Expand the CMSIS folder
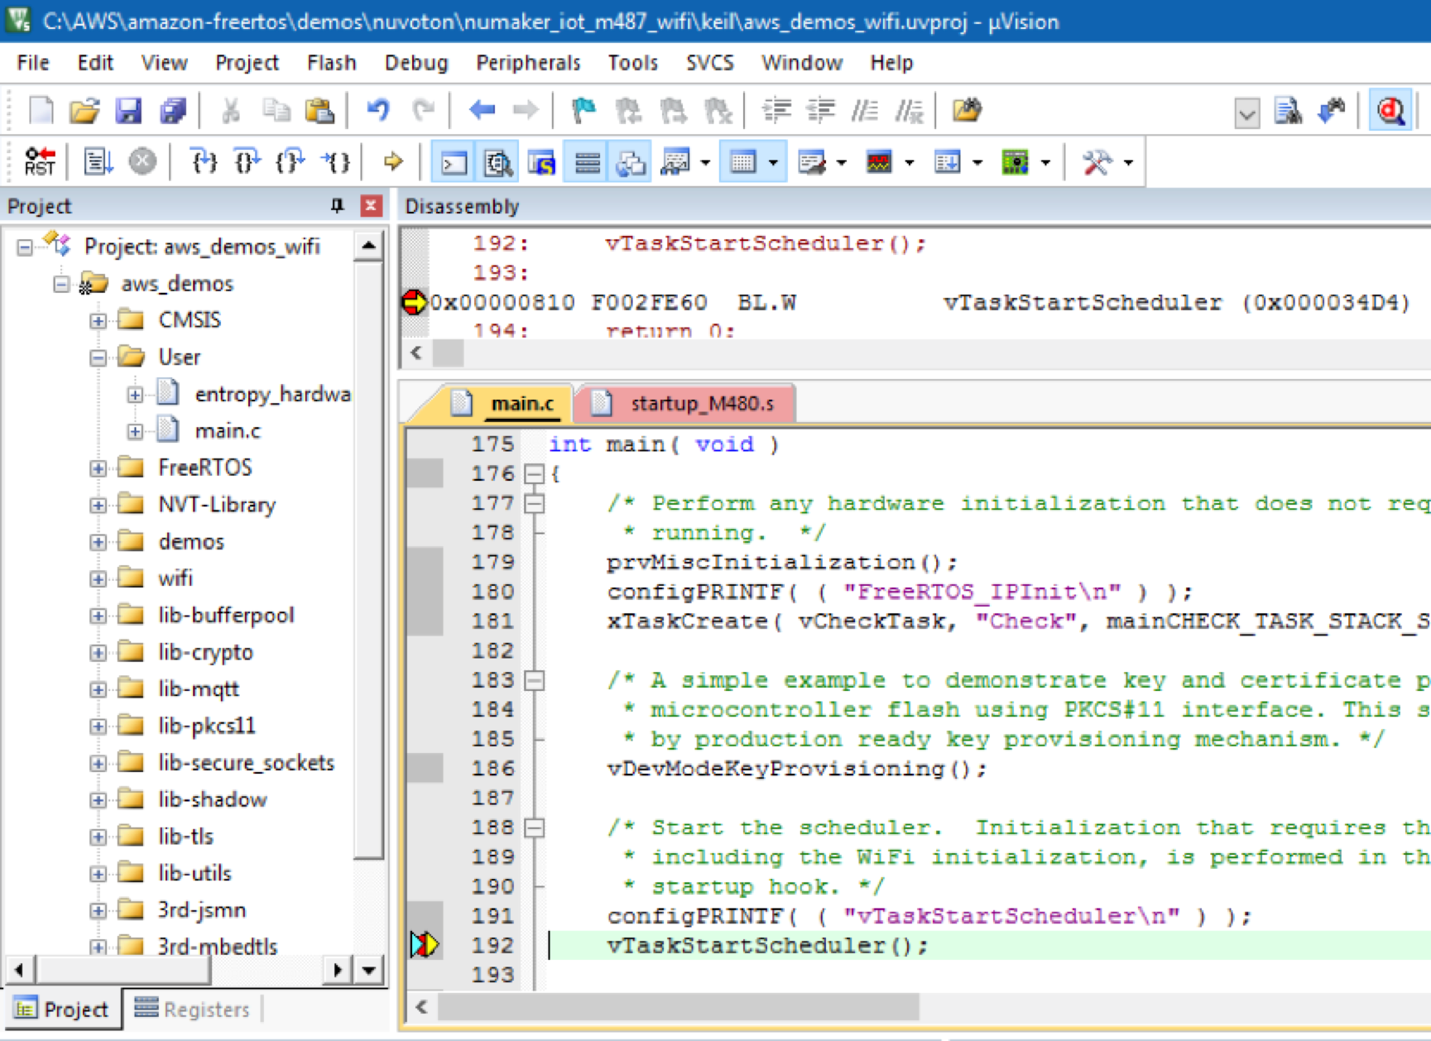1431x1041 pixels. pos(98,319)
